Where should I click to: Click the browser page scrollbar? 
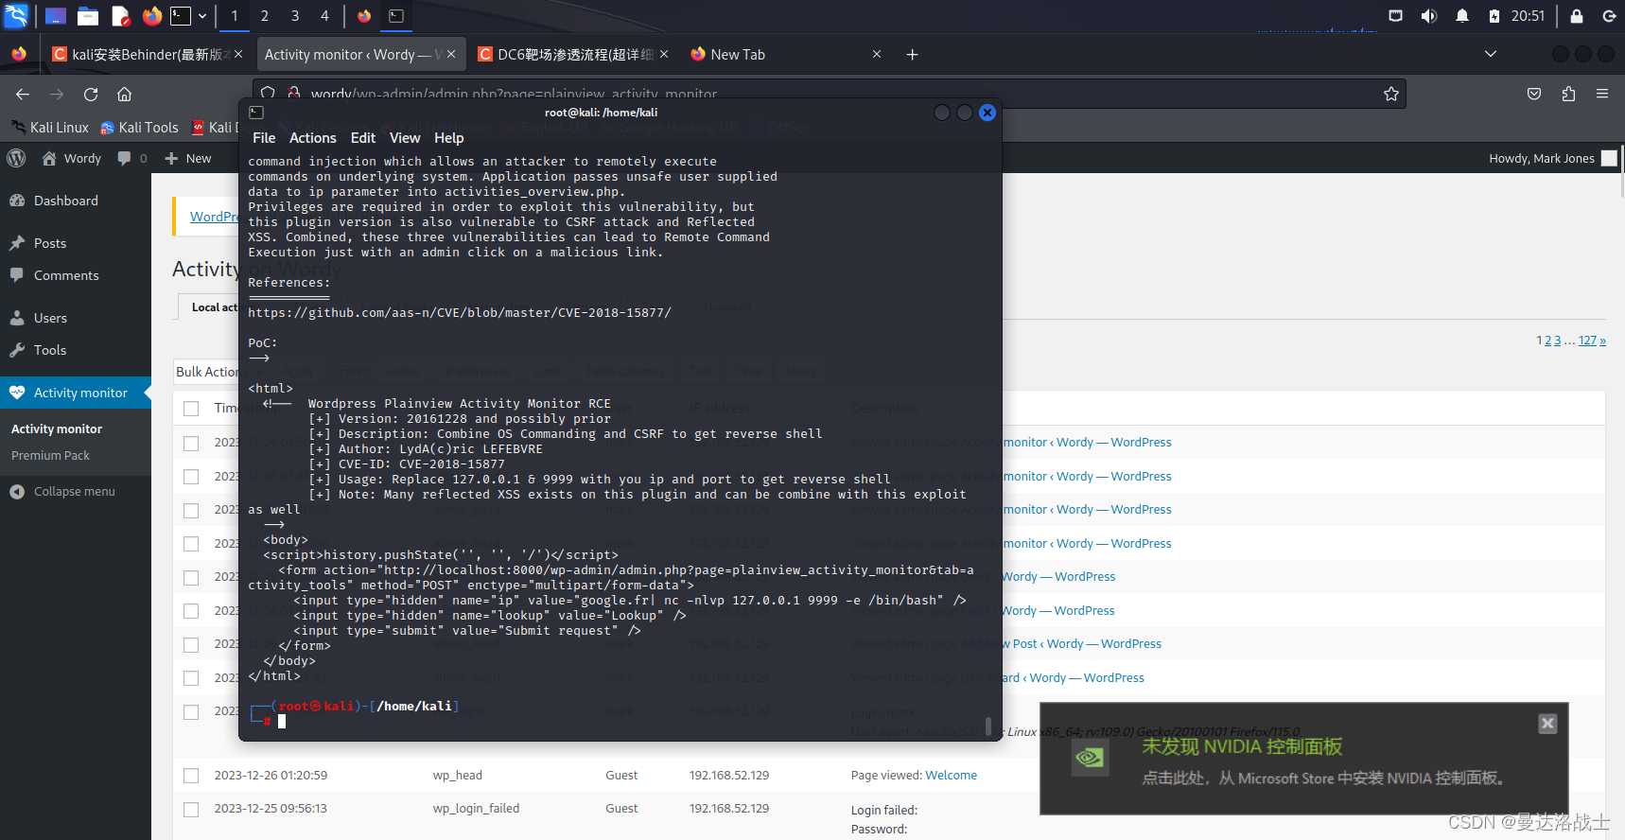tap(1621, 170)
